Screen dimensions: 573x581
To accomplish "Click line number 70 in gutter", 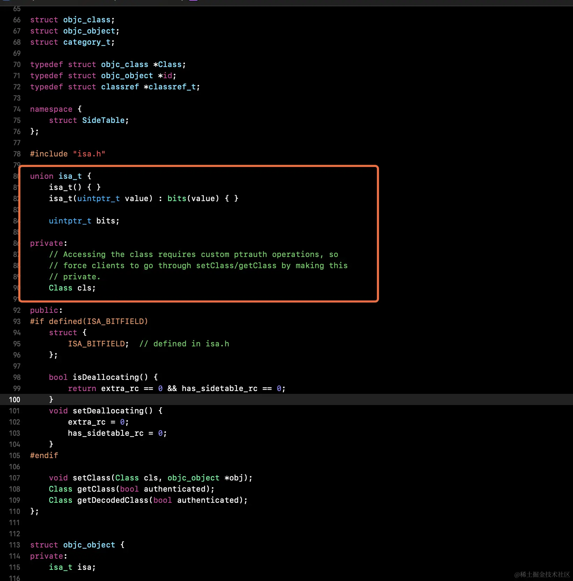I will coord(17,65).
